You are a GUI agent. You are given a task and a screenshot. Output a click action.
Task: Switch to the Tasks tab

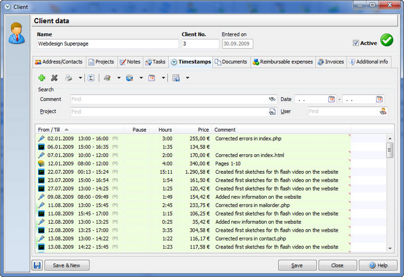[155, 62]
